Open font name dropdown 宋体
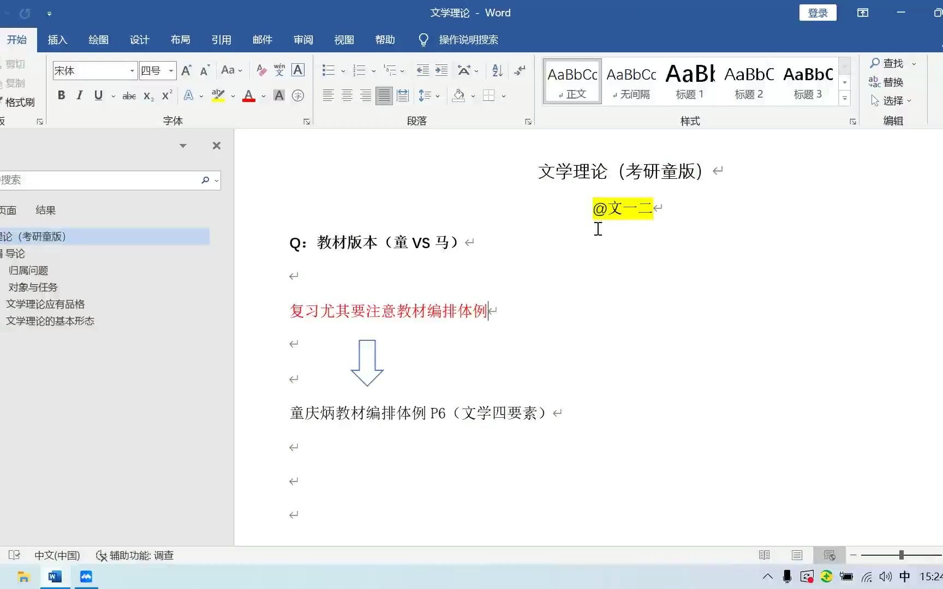 pos(132,70)
